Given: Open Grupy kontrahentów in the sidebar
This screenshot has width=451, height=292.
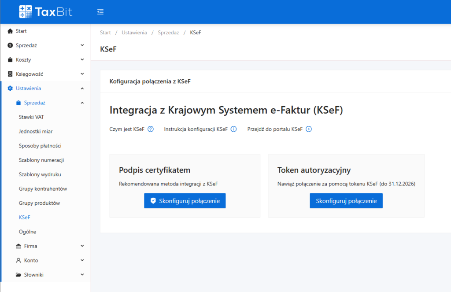Looking at the screenshot, I should [43, 189].
